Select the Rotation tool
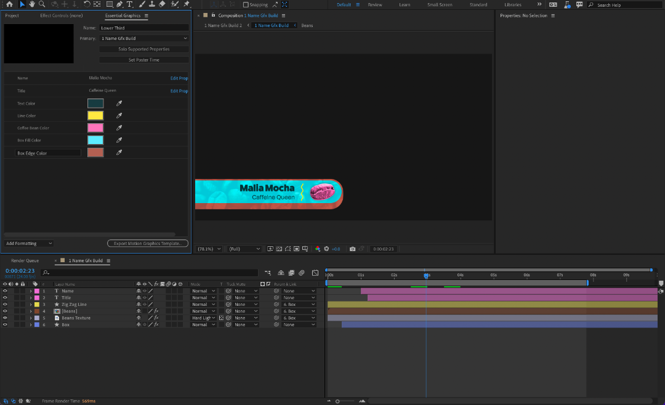The height and width of the screenshot is (405, 665). (x=86, y=4)
